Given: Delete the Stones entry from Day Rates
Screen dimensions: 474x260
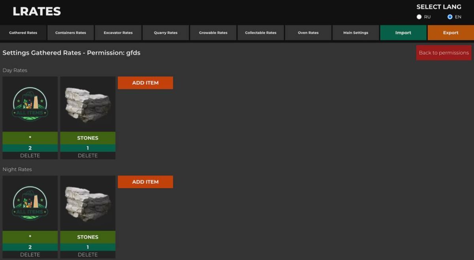Looking at the screenshot, I should [88, 156].
